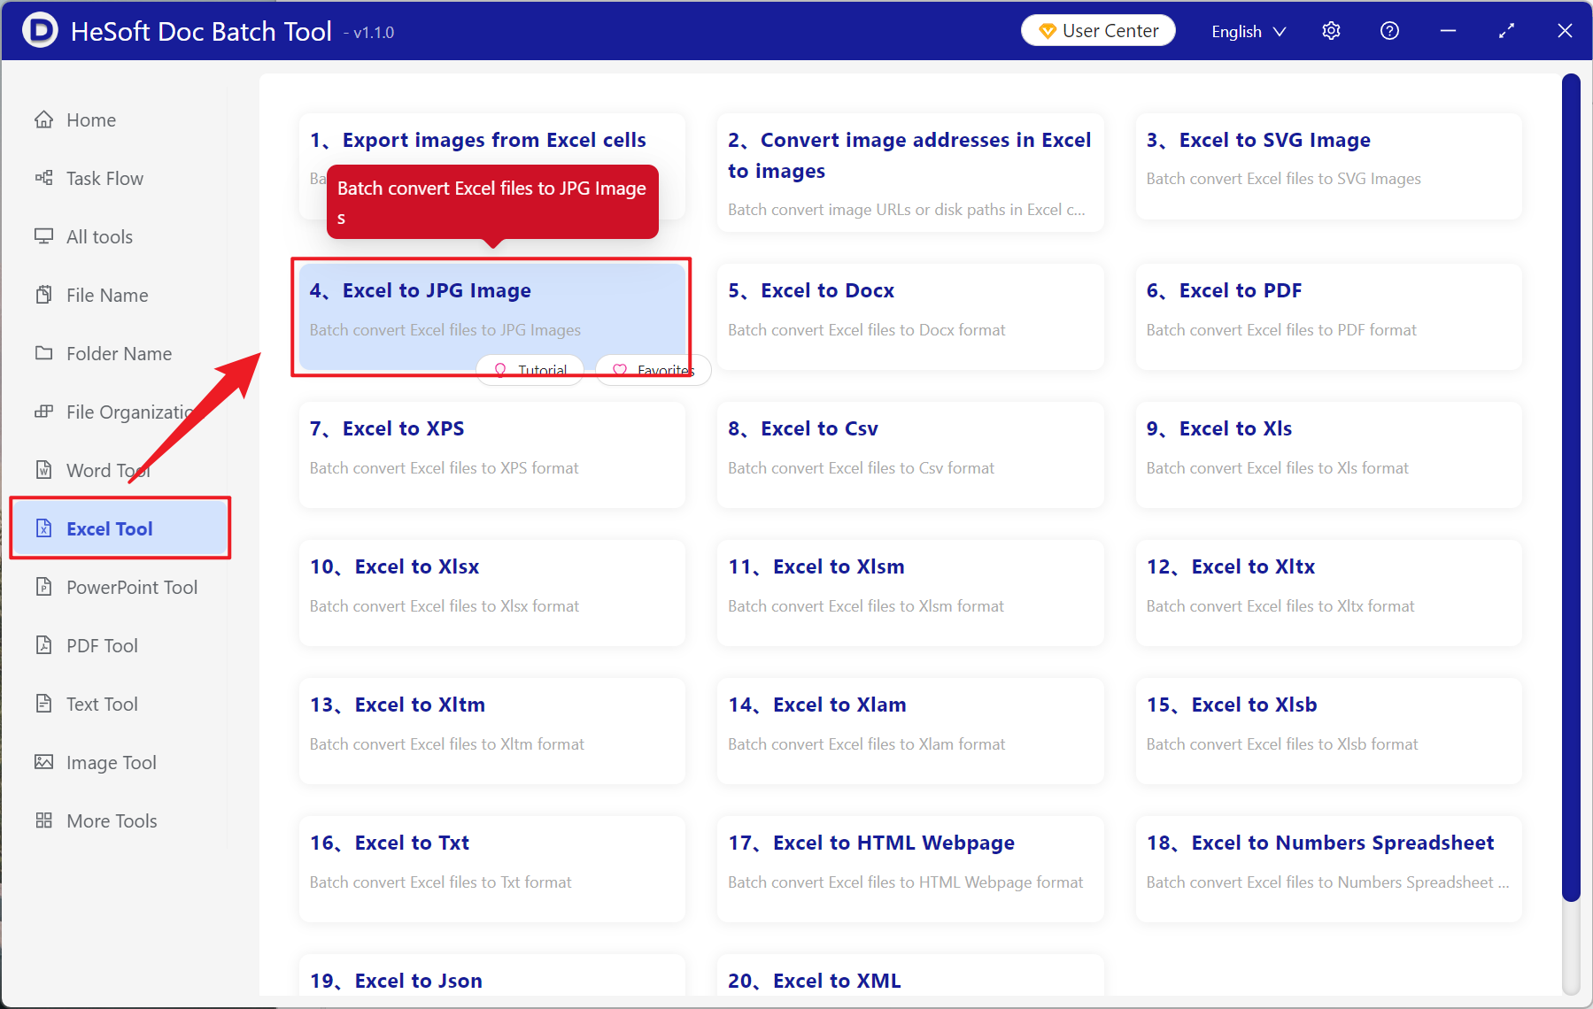Open the Excel to Txt tool
Image resolution: width=1593 pixels, height=1009 pixels.
pyautogui.click(x=492, y=868)
